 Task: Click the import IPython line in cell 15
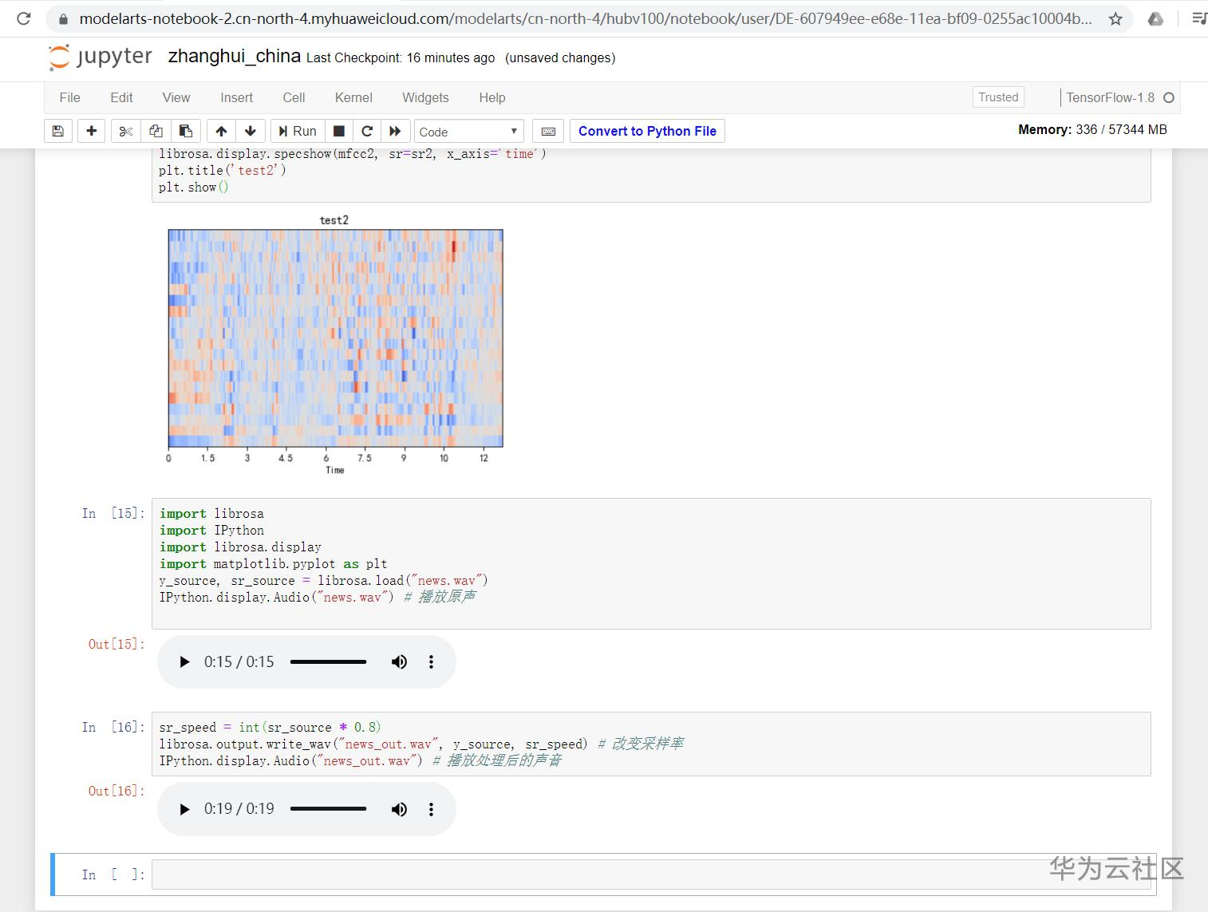[x=211, y=530]
